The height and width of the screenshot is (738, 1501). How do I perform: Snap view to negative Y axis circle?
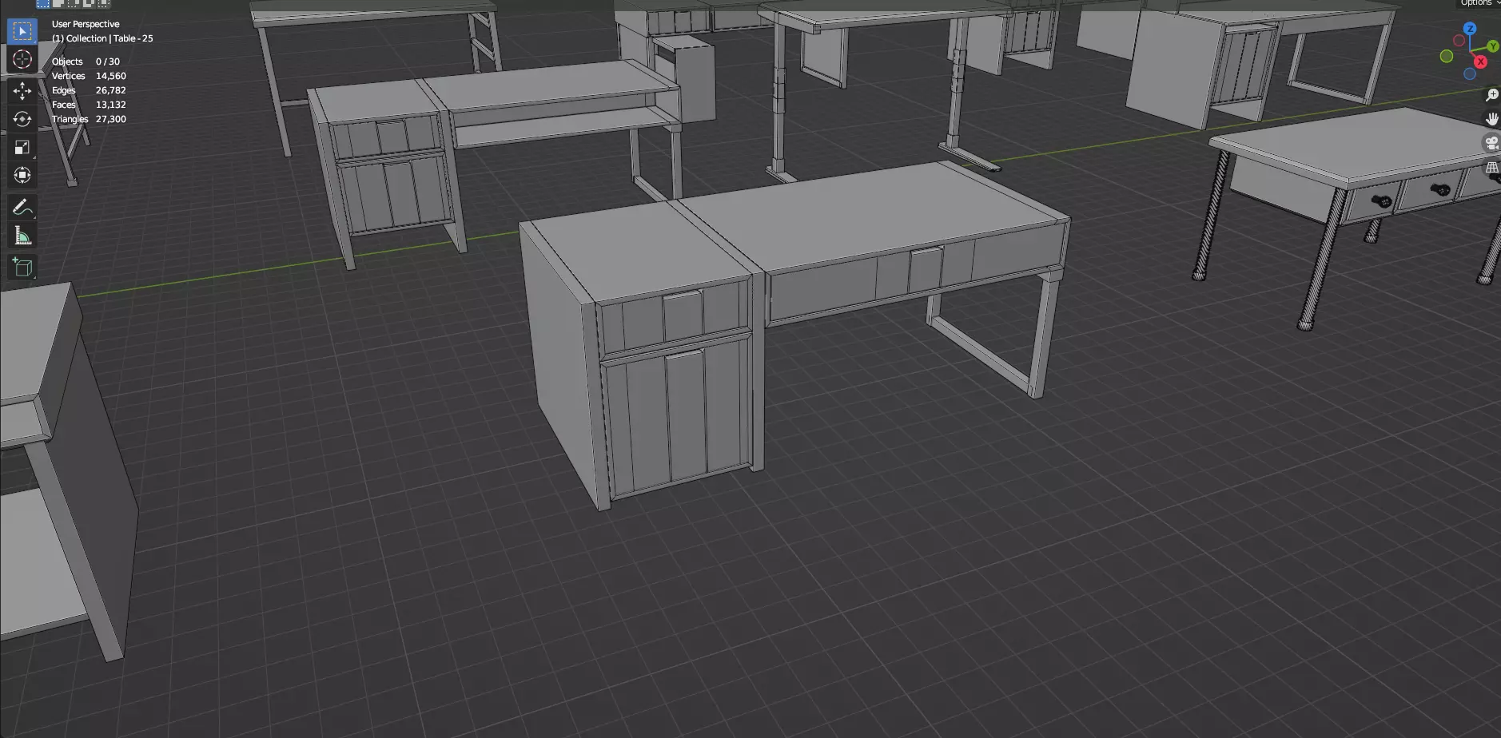click(1447, 56)
